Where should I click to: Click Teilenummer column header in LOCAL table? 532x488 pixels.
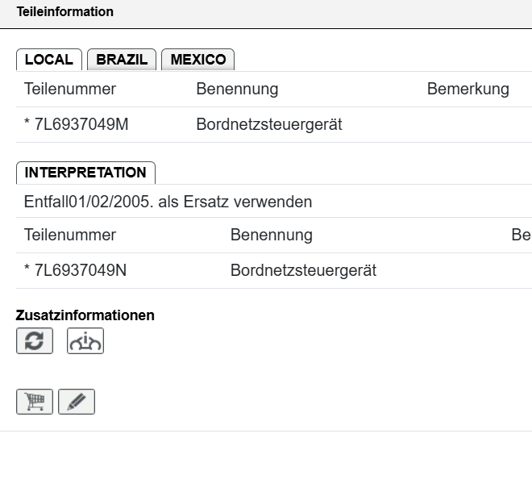tap(70, 90)
